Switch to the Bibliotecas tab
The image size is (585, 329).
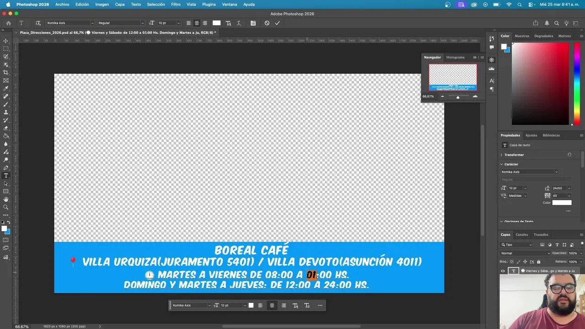pos(551,135)
